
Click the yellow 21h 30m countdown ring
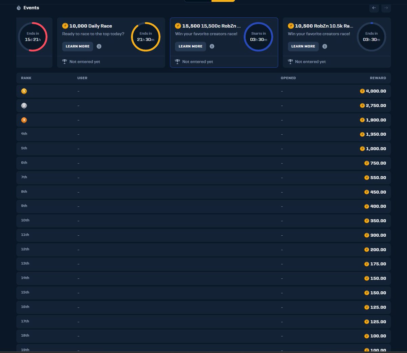146,37
